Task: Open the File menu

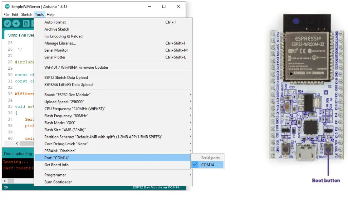Action: [6, 14]
